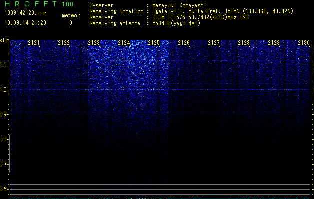Click observer name Masayuki Kobayashi

179,5
